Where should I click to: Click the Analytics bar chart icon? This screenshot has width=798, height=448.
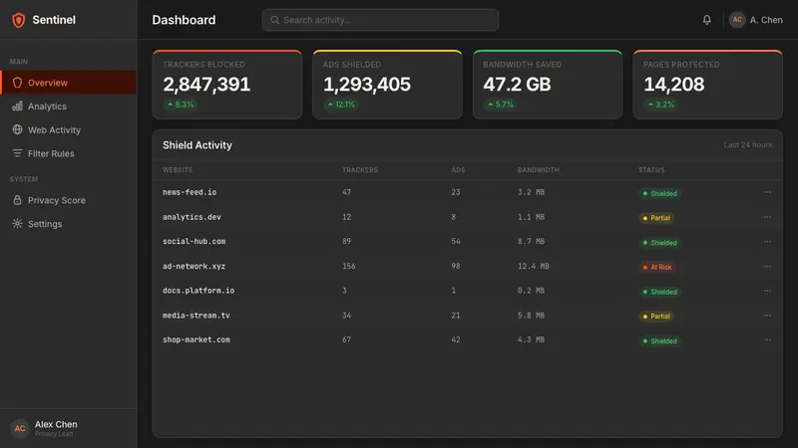(x=17, y=107)
